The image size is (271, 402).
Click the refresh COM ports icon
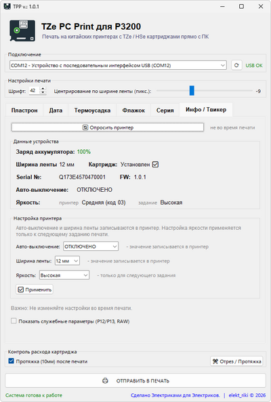pos(236,65)
